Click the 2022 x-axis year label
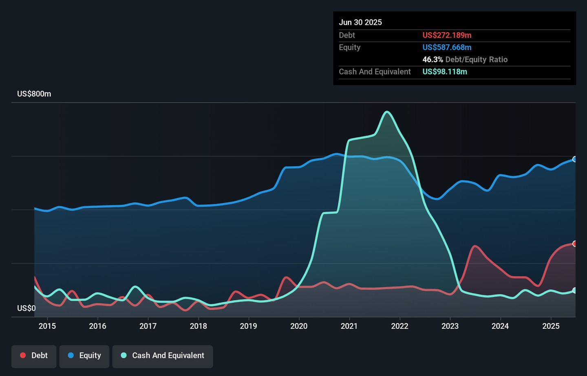 click(x=399, y=326)
